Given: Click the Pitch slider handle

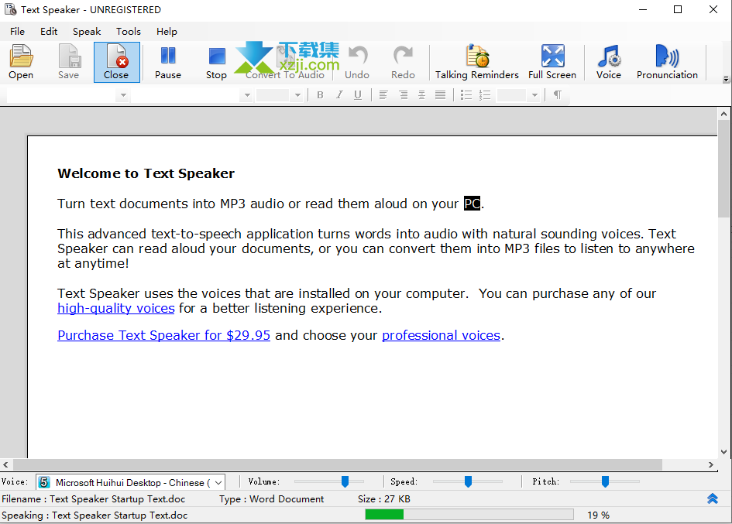Looking at the screenshot, I should click(x=605, y=481).
